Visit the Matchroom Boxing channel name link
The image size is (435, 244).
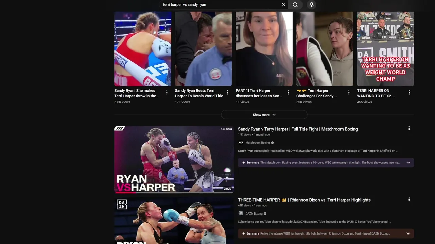pos(258,143)
